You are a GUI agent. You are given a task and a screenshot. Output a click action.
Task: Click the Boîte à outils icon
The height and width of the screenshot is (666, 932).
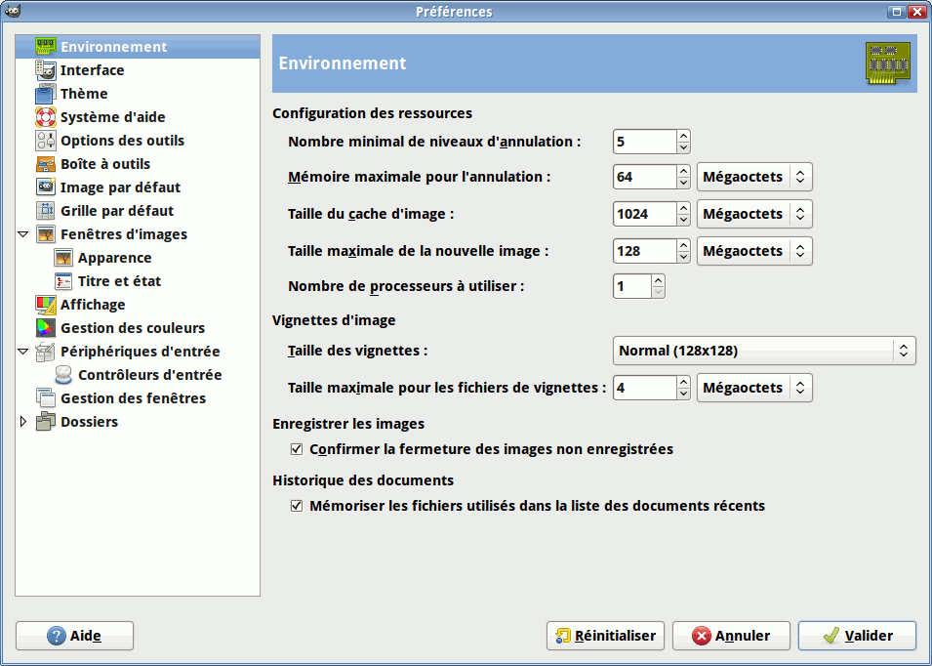coord(46,164)
